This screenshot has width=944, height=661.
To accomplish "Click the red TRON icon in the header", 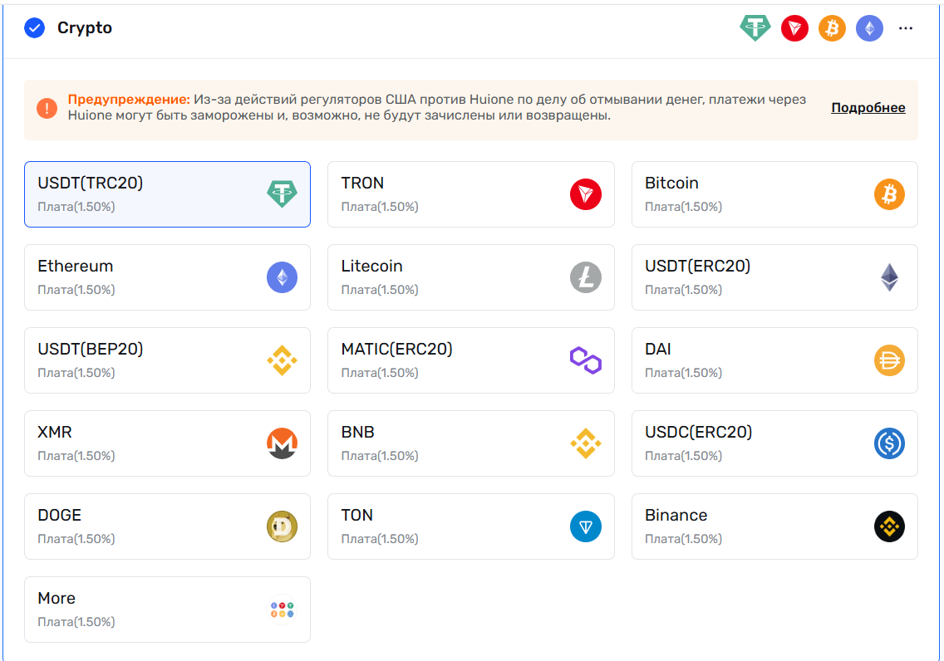I will point(794,28).
